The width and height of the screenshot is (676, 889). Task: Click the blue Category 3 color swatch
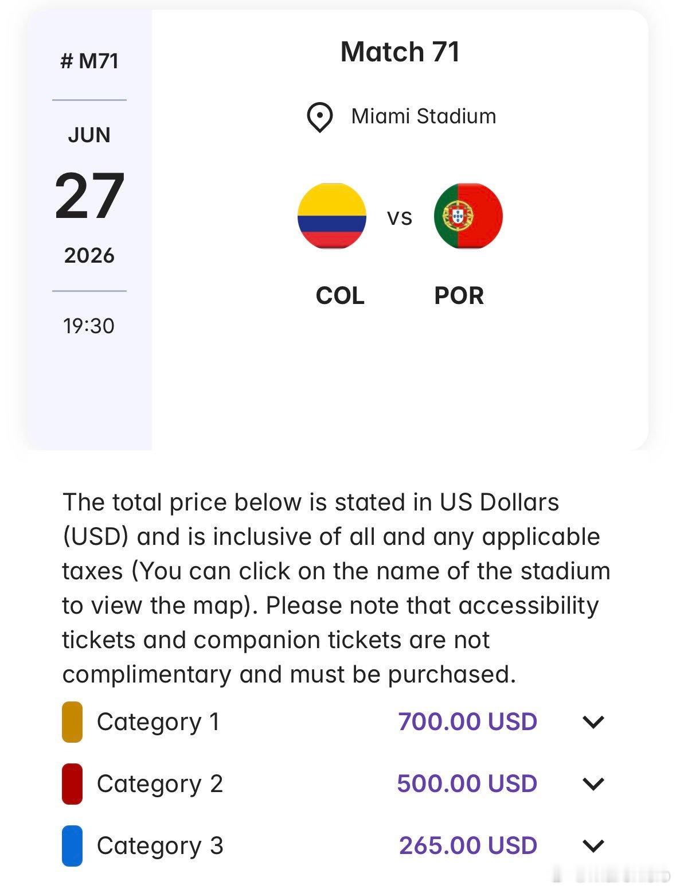click(72, 845)
